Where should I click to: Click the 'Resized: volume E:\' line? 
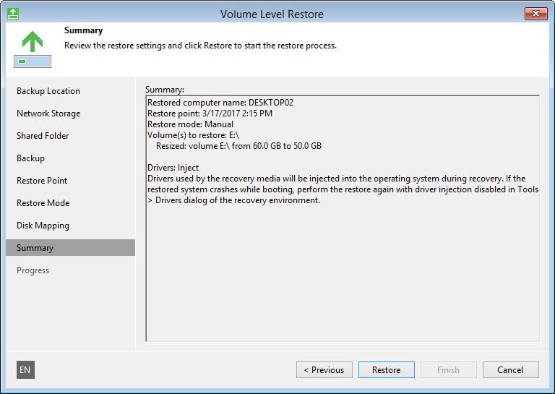click(x=238, y=146)
